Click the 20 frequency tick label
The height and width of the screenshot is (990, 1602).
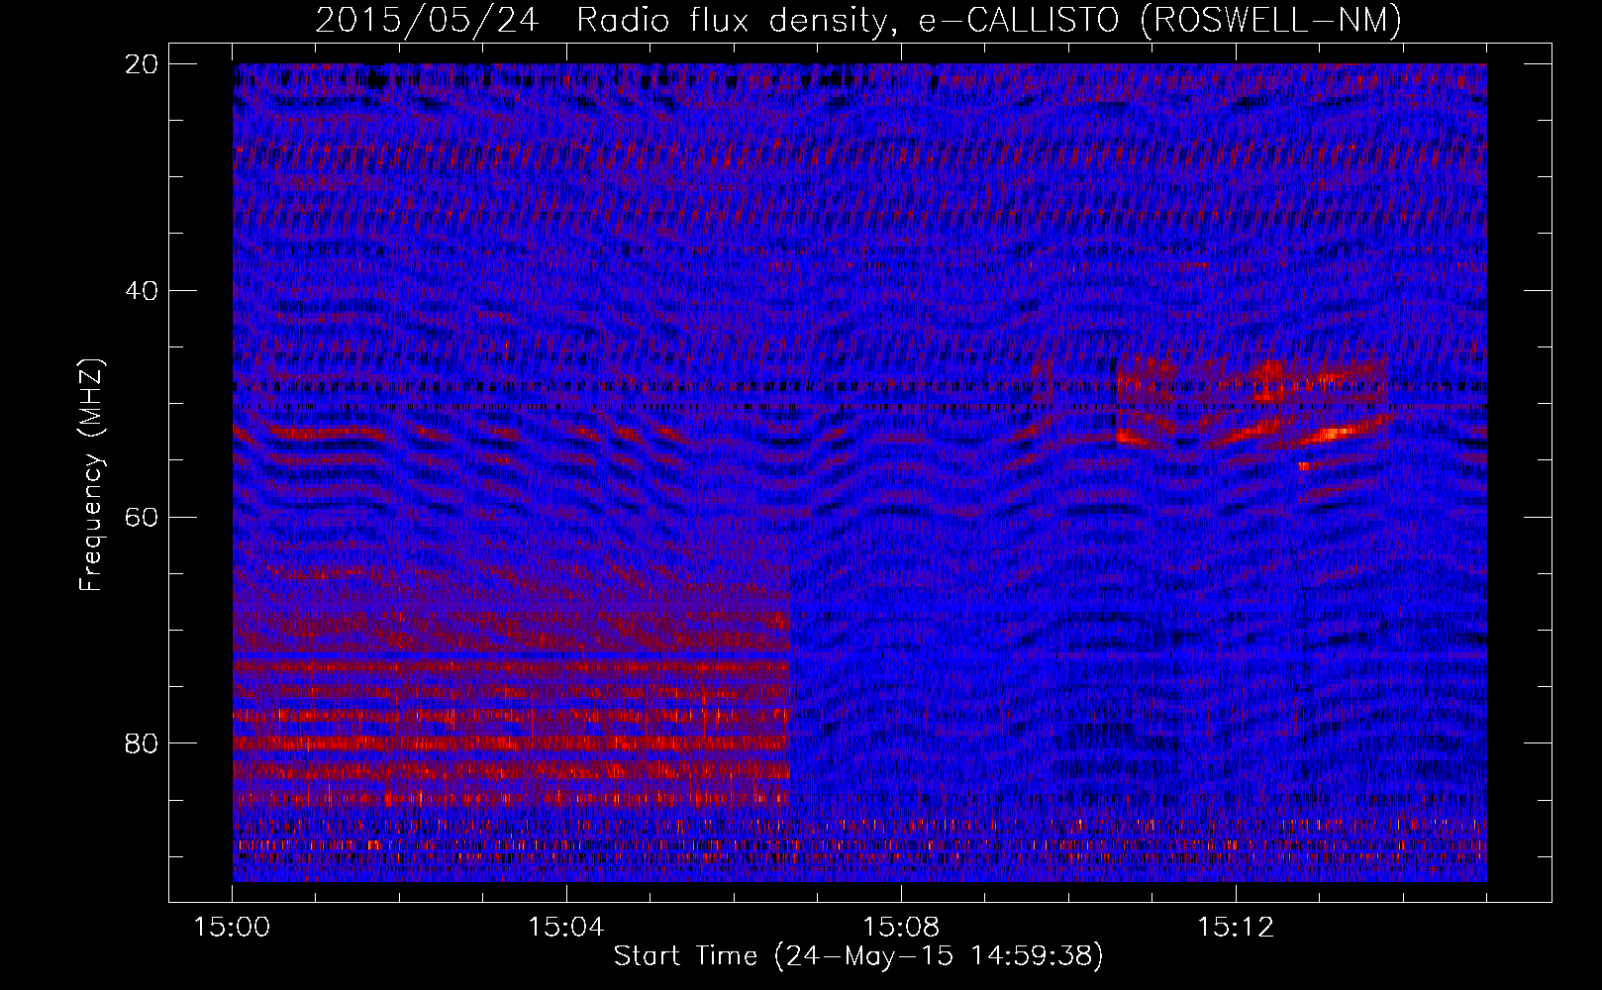point(143,63)
